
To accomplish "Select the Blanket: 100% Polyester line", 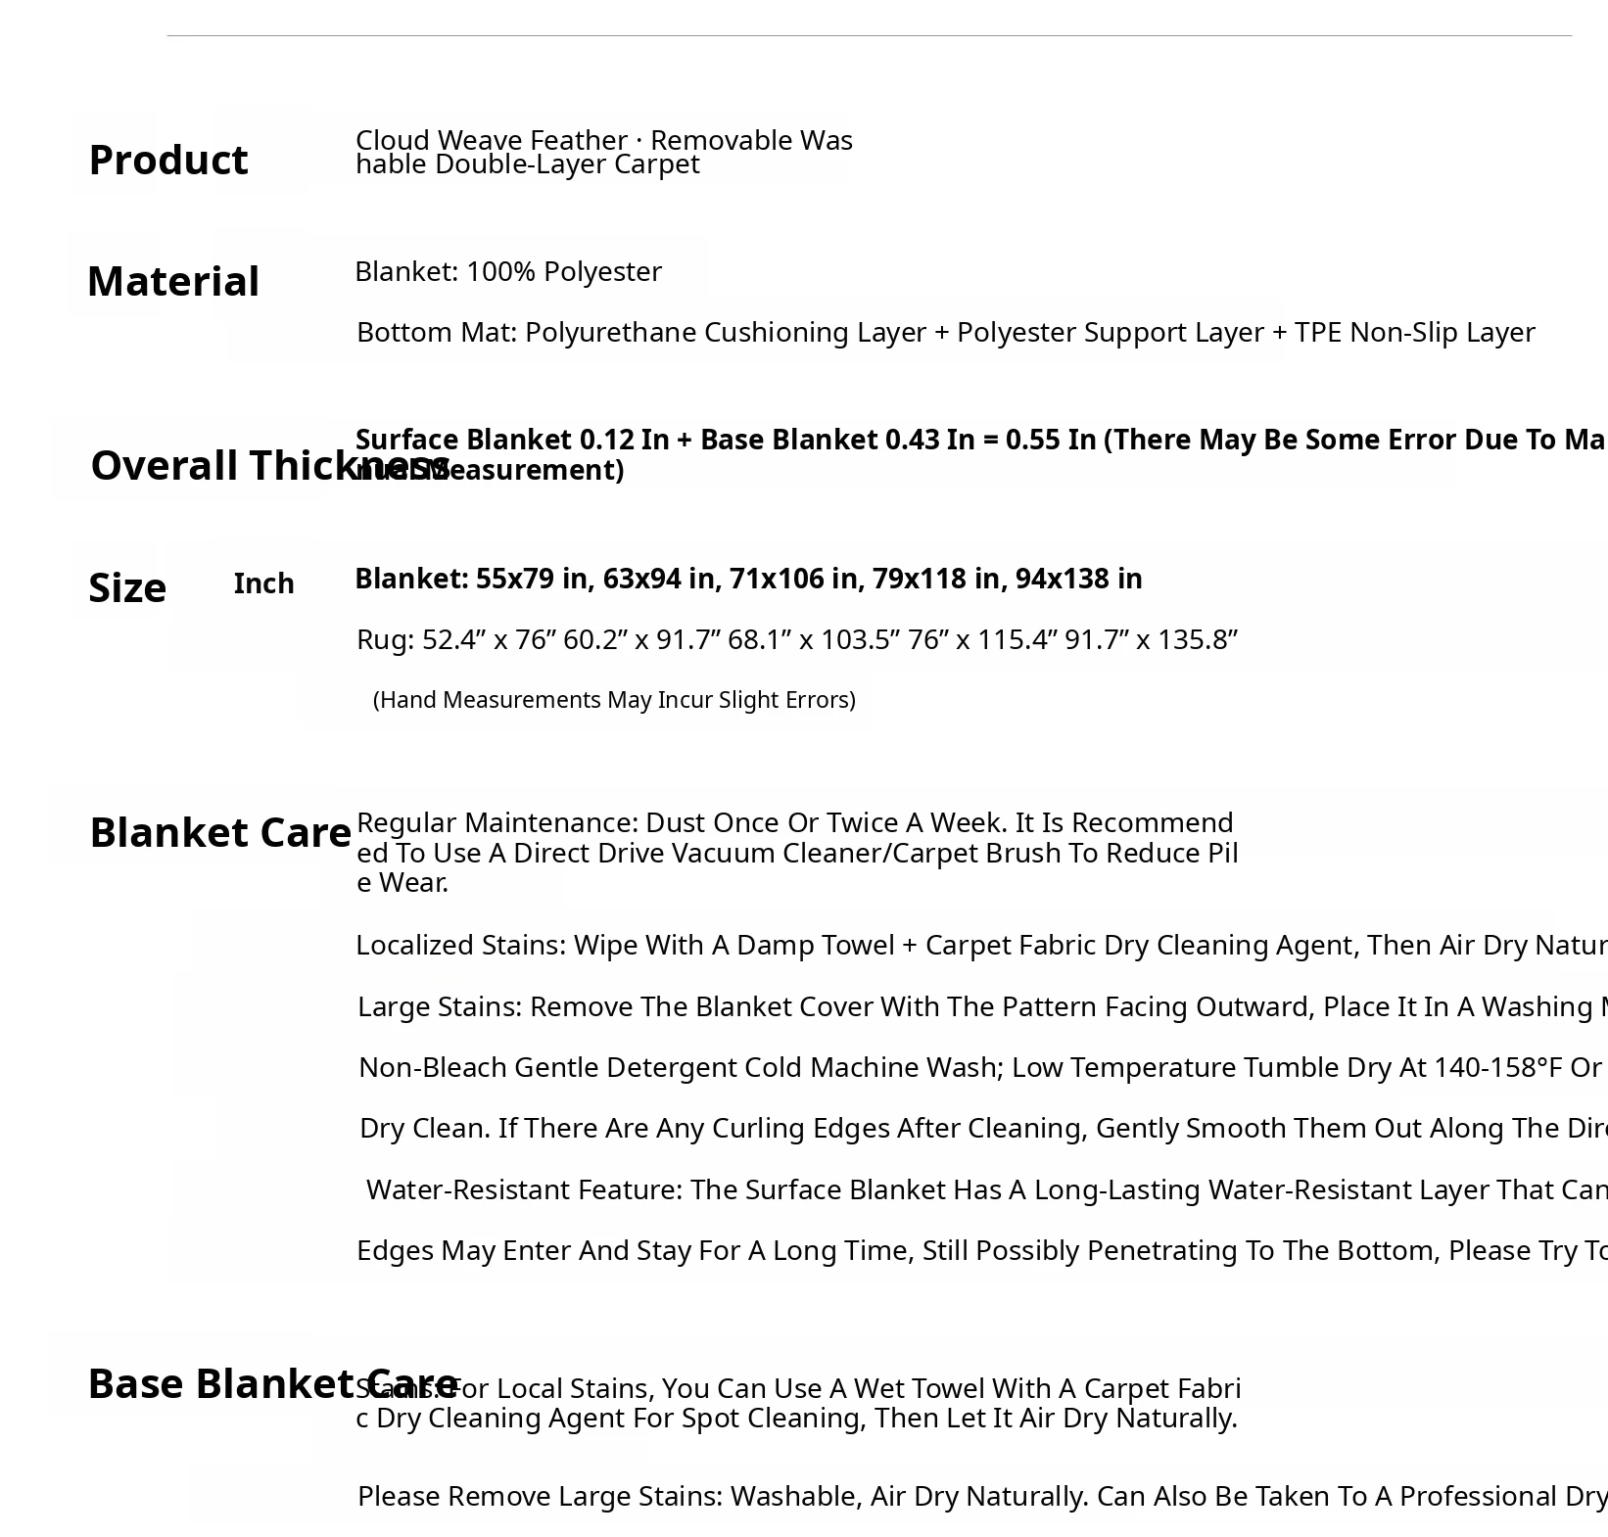I will tap(507, 271).
